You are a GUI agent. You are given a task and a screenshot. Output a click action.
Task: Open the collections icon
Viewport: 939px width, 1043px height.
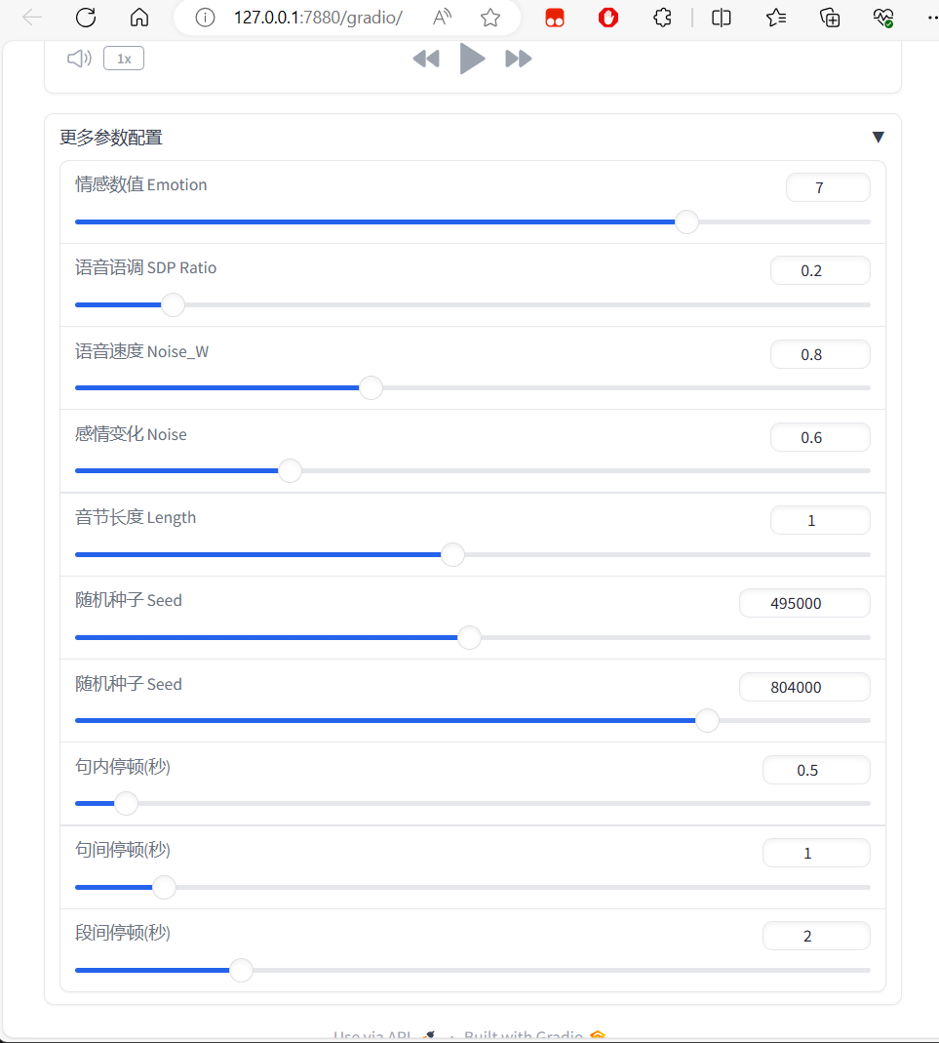[830, 18]
